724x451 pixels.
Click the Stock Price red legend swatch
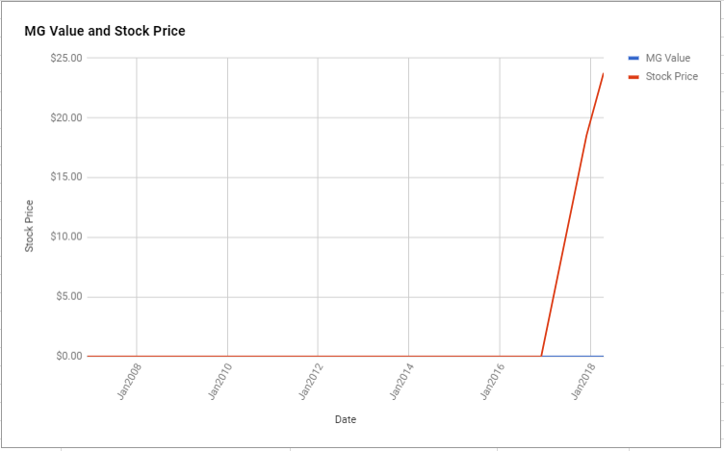[x=633, y=77]
